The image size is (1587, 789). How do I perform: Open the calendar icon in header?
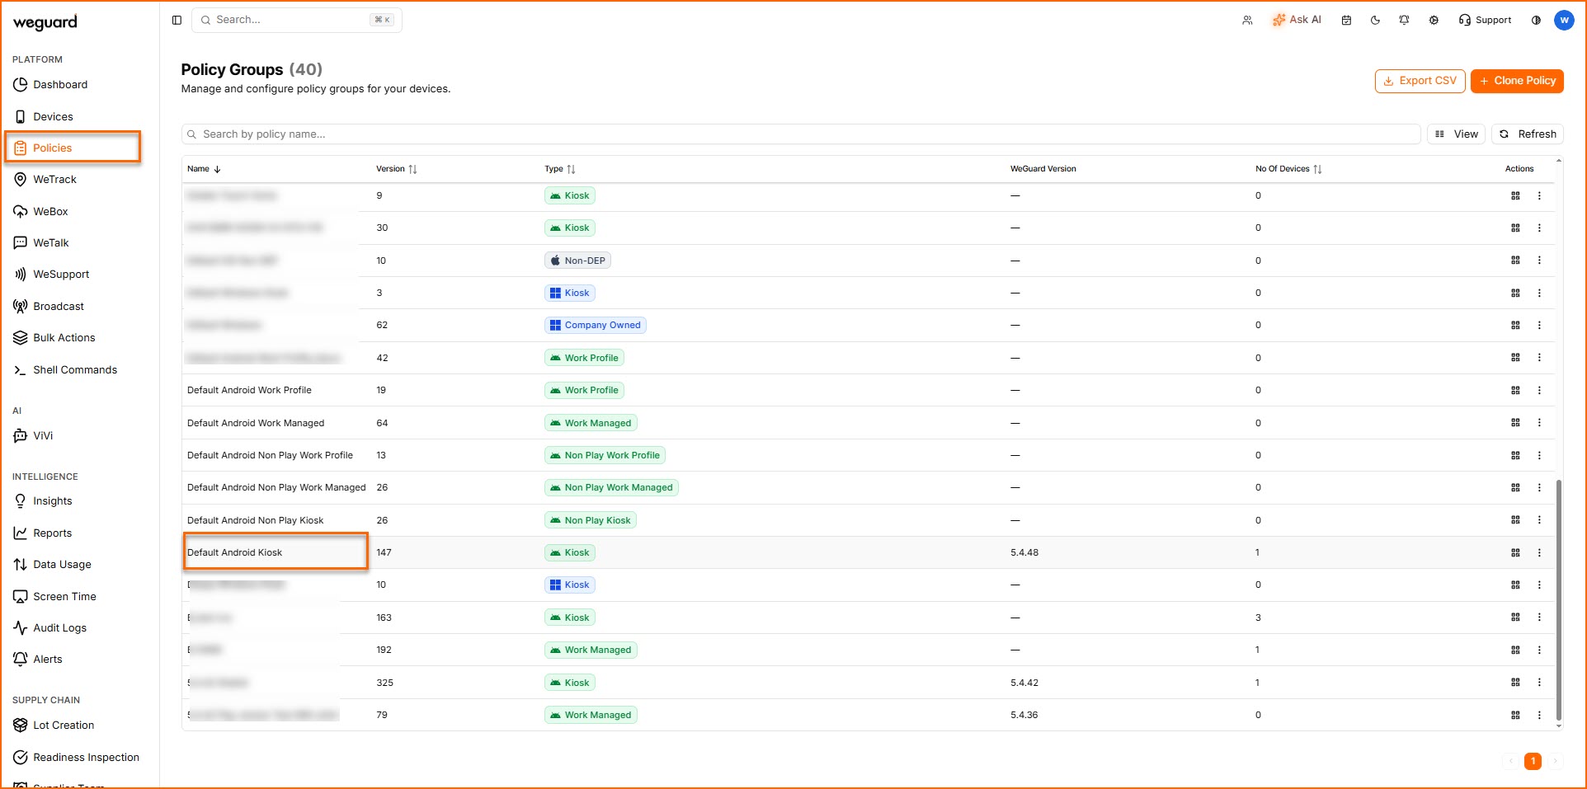[x=1346, y=21]
